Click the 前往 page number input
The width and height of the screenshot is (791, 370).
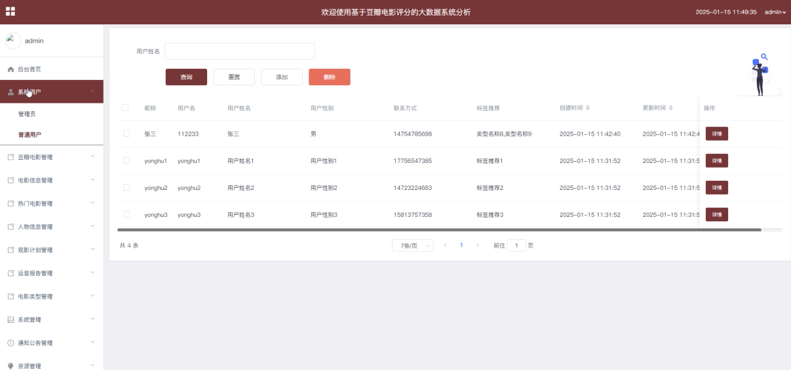tap(516, 246)
